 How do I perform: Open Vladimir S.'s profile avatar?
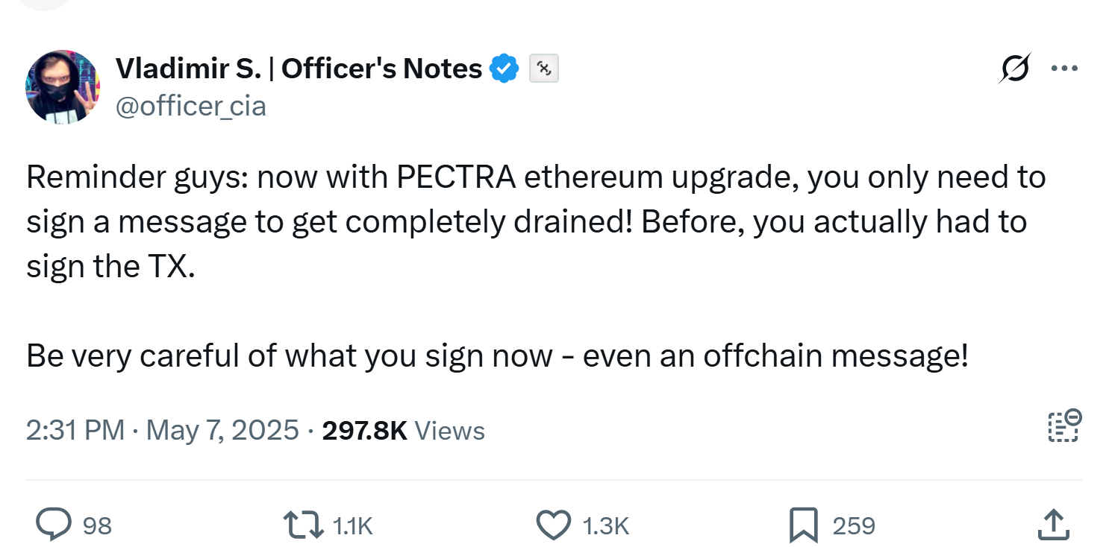click(63, 86)
